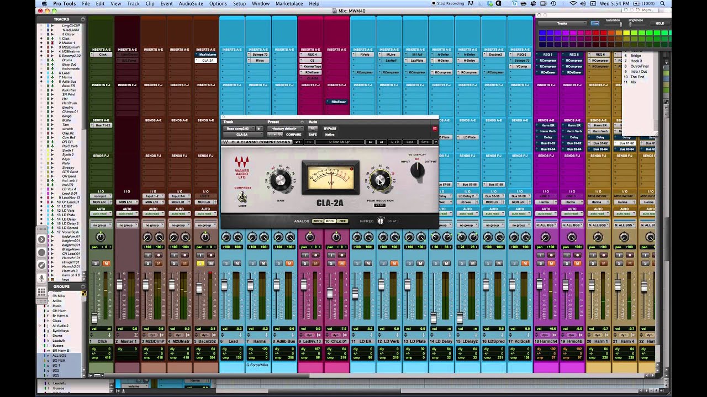Click the A→B copy button in CLA-2A
Viewport: 707px width, 397px height.
(395, 142)
